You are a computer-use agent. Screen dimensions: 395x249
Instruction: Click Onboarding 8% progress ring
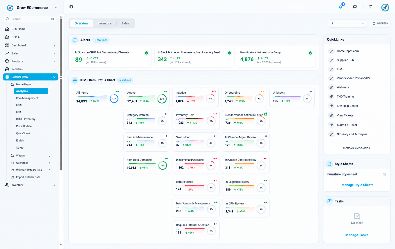tap(259, 99)
